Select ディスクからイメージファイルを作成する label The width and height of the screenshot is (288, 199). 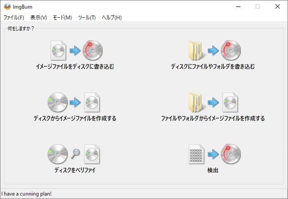tap(75, 118)
